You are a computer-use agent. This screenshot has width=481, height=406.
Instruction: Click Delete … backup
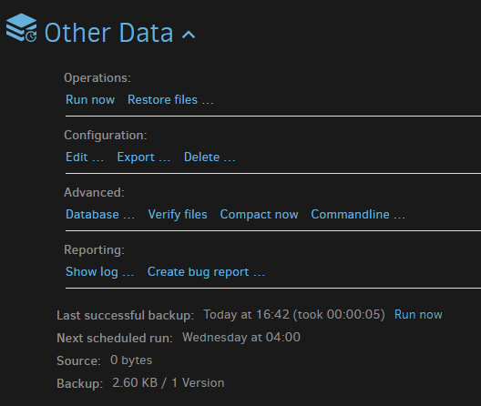[210, 157]
